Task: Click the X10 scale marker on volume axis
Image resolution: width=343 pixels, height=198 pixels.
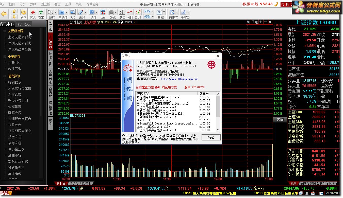Action: coord(67,175)
